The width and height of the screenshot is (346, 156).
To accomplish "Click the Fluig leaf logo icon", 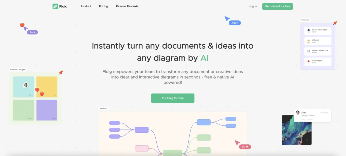I will point(55,6).
